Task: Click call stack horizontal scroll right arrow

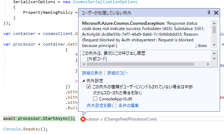Action: click(x=208, y=64)
